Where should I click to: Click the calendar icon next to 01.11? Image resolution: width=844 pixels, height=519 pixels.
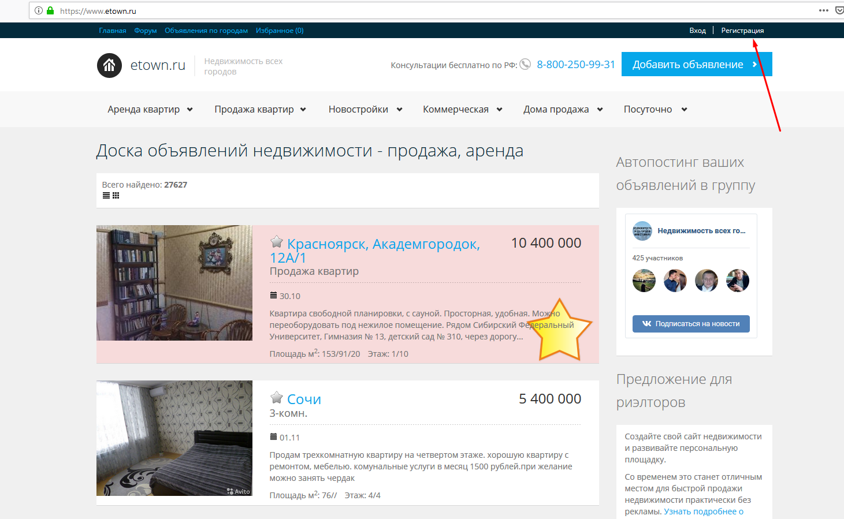(x=273, y=437)
